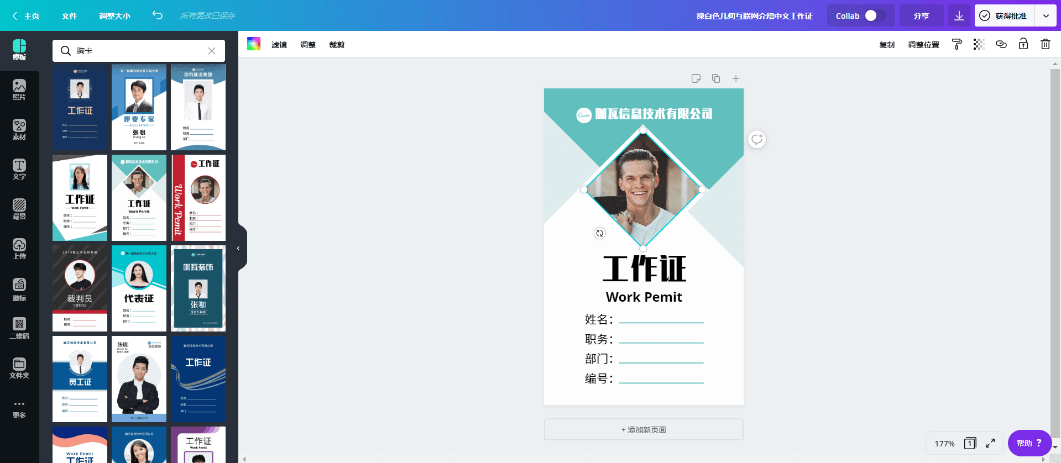Click the link chain icon
This screenshot has height=463, width=1061.
[x=1001, y=44]
